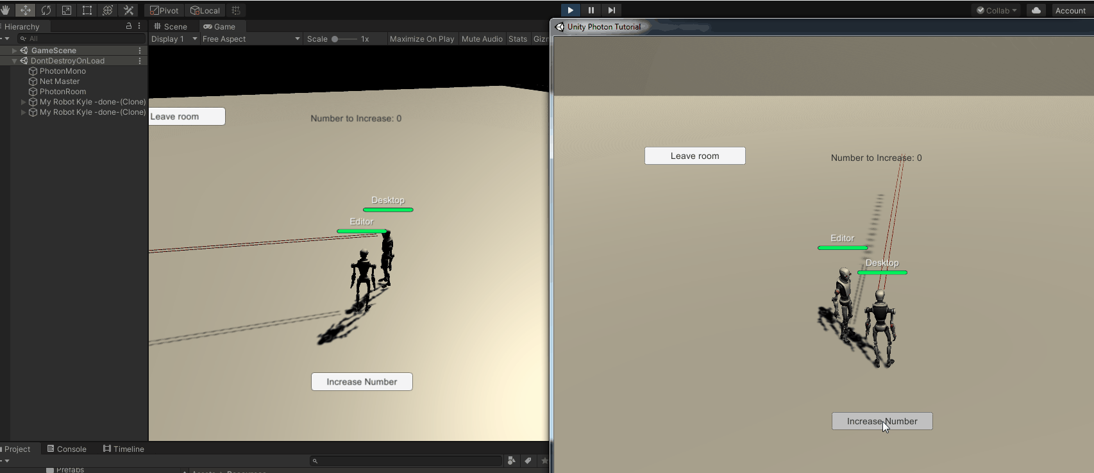Select the Rect transform tool
Viewport: 1094px width, 473px height.
click(x=87, y=10)
